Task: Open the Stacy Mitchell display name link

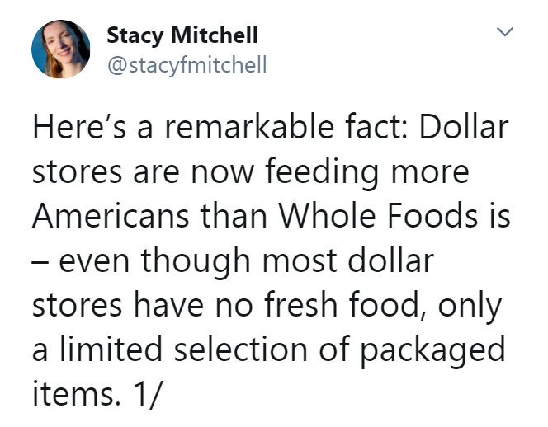Action: tap(182, 35)
